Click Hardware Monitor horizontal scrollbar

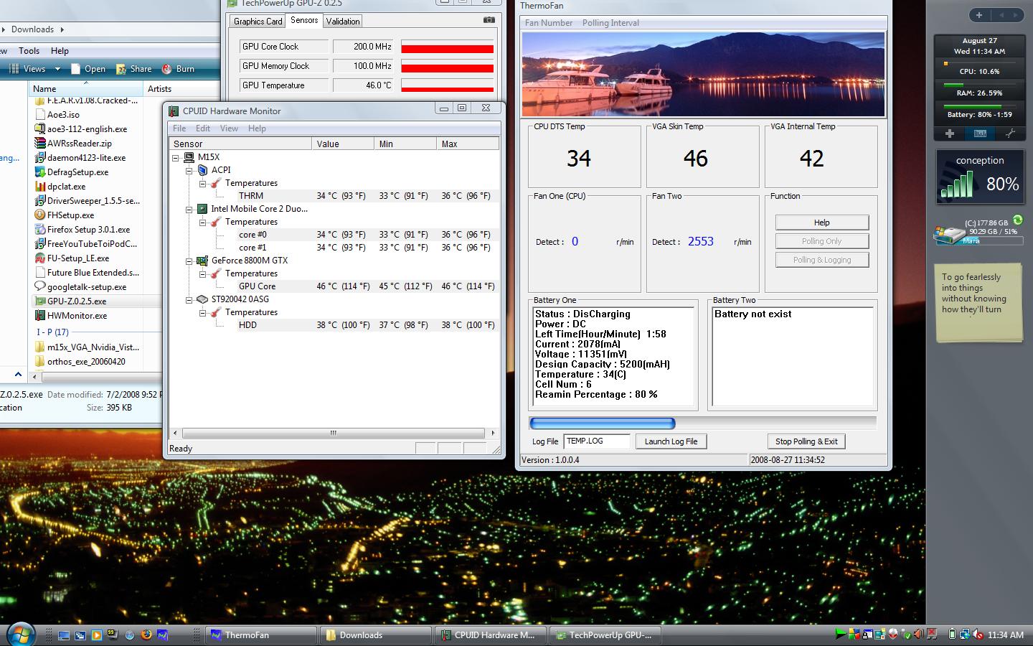click(x=334, y=433)
